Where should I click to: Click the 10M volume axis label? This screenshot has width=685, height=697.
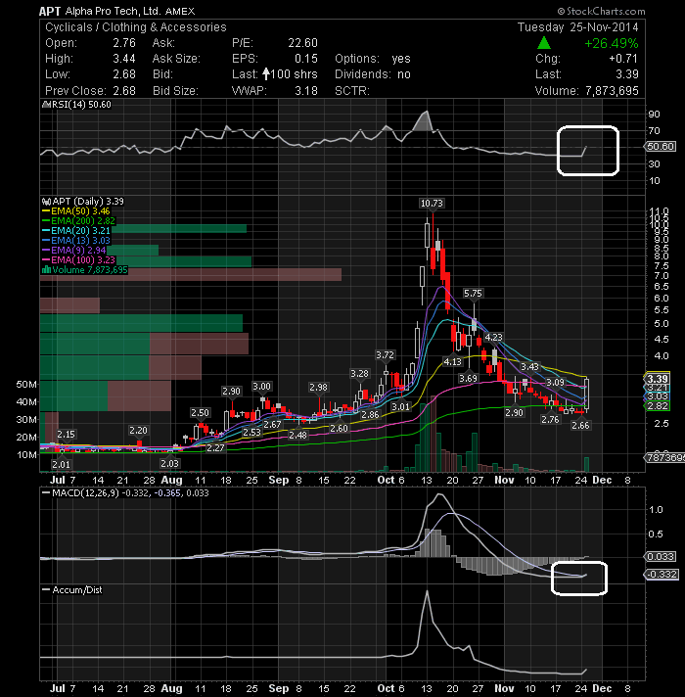26,455
